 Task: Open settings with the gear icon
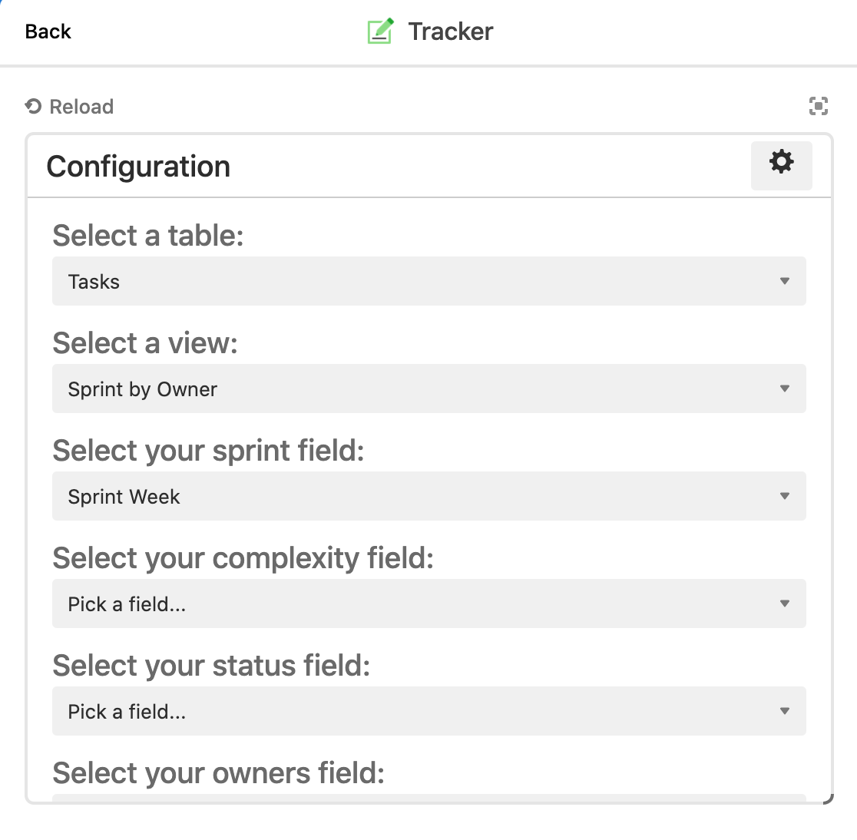tap(781, 163)
